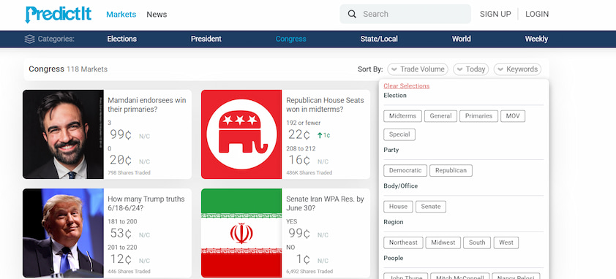
Task: Select the President category tab
Action: [206, 39]
